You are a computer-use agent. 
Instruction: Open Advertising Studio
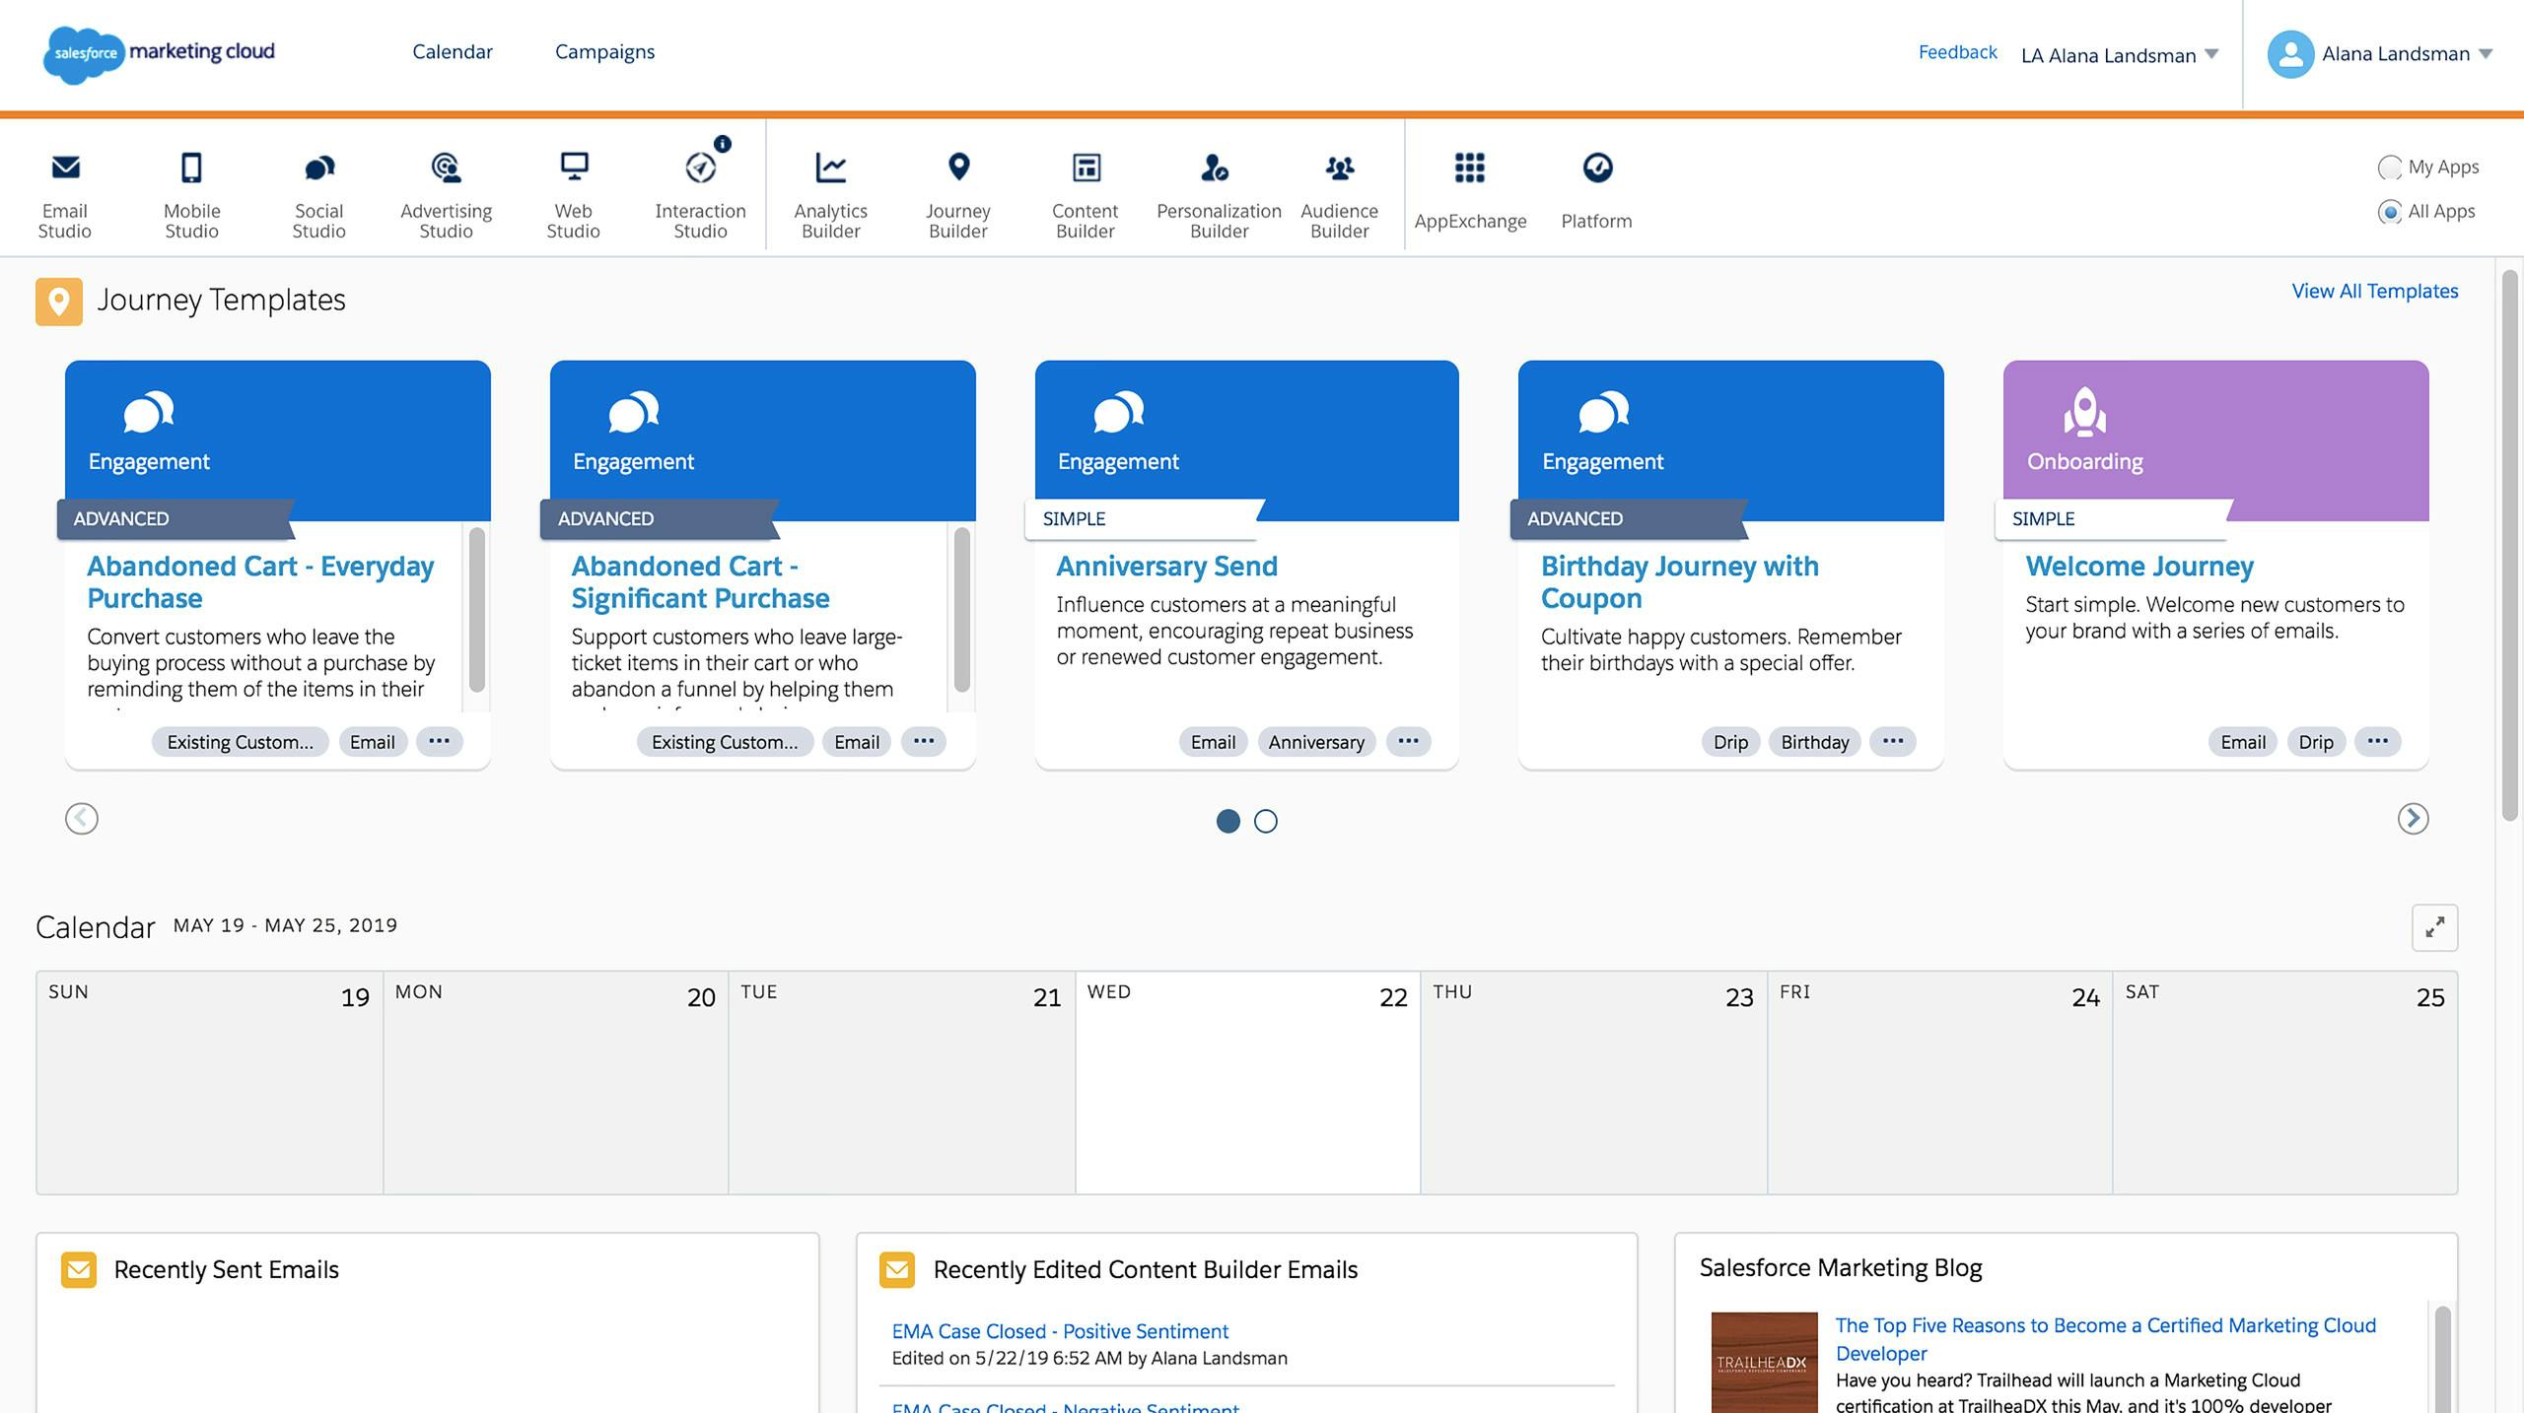click(x=446, y=190)
